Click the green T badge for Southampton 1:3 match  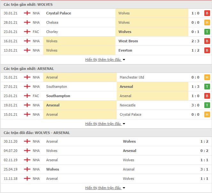207,87
